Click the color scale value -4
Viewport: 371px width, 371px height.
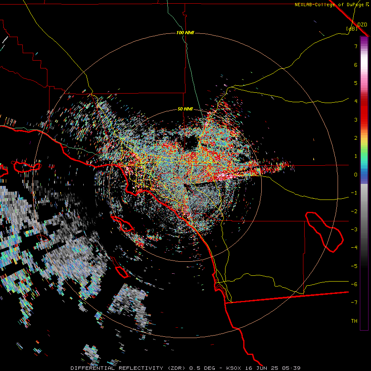[354, 248]
